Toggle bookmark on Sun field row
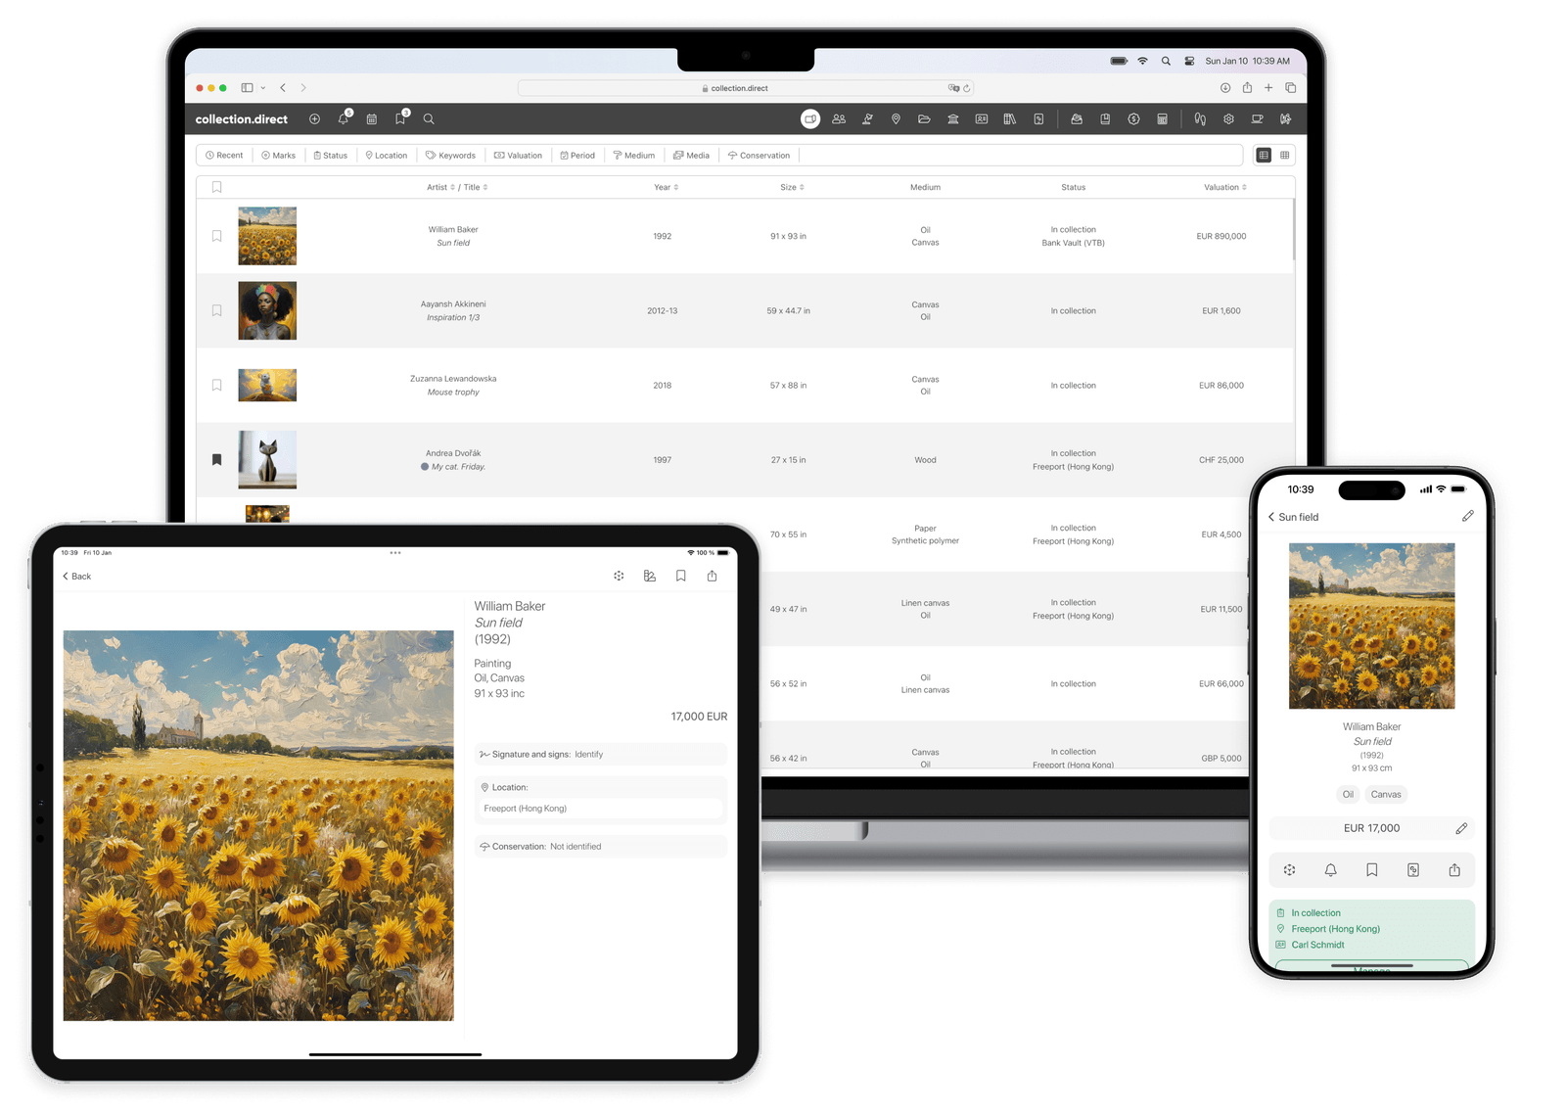1566x1114 pixels. click(217, 236)
